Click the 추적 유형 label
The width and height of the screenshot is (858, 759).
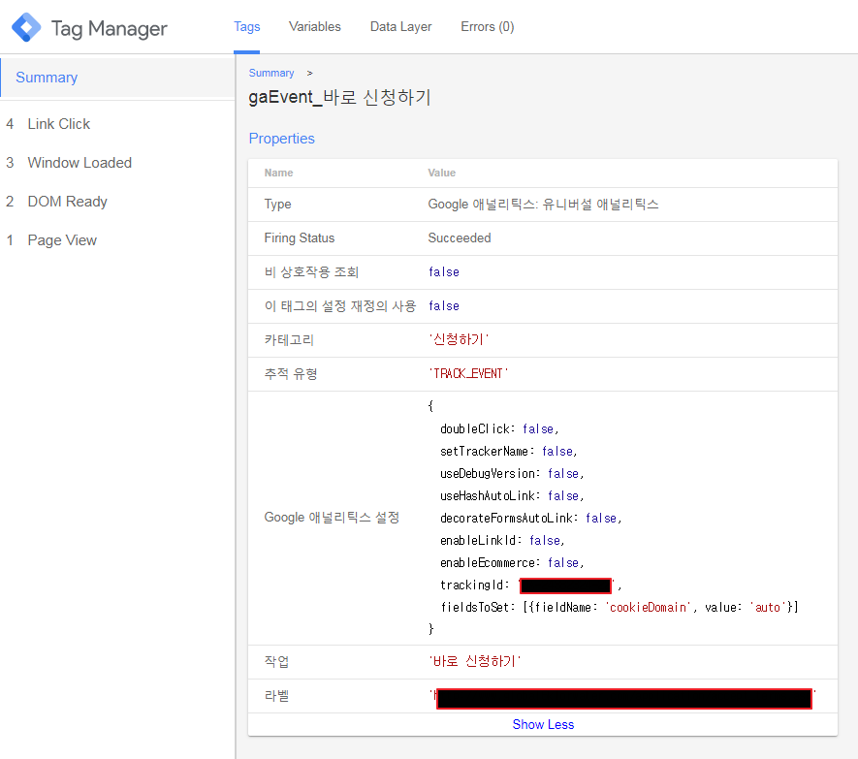(x=291, y=374)
